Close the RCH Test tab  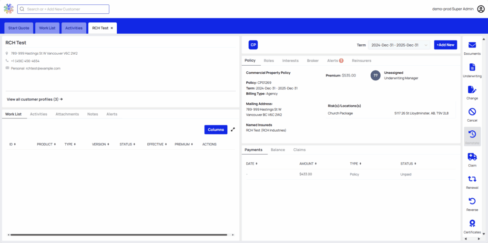112,28
